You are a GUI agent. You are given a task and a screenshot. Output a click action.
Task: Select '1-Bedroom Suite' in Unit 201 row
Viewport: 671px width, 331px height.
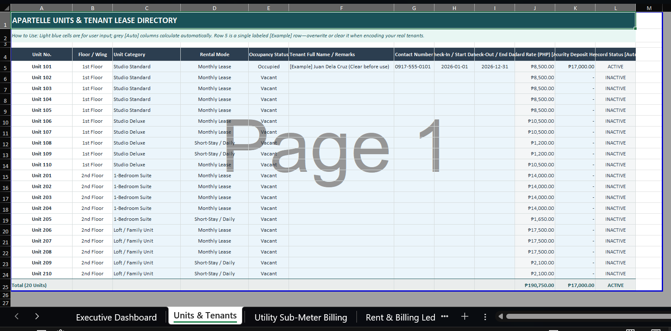click(x=146, y=176)
